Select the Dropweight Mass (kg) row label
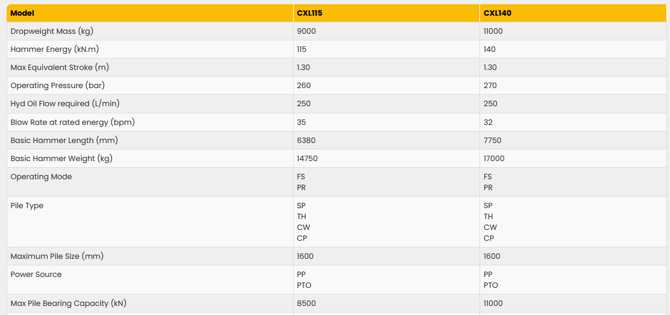This screenshot has height=315, width=670. pos(52,31)
